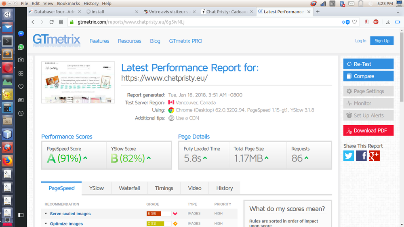Viewport: 404px width, 227px height.
Task: Share report on Twitter
Action: (x=349, y=156)
